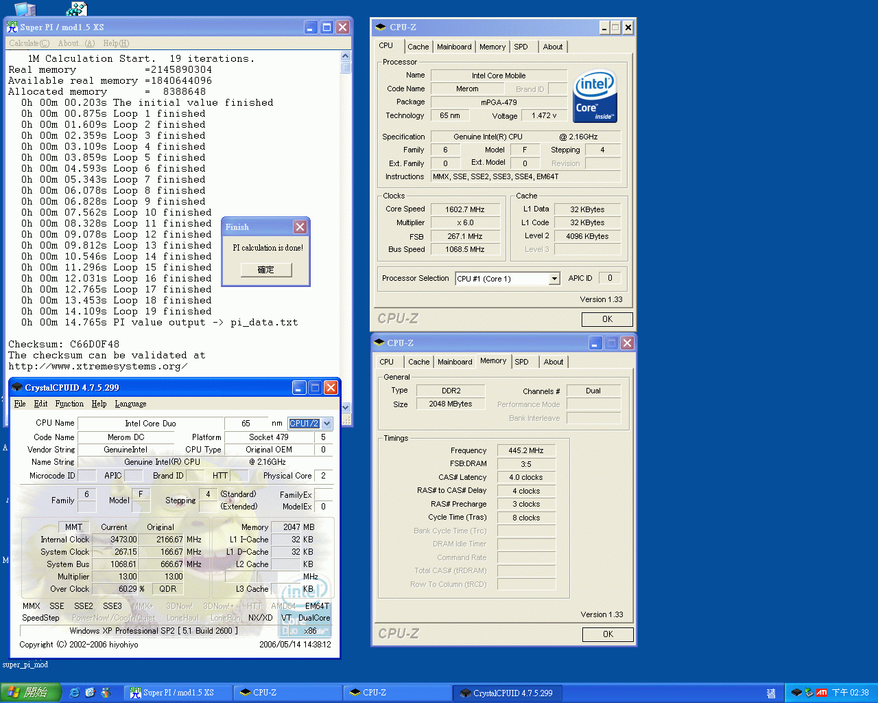Image resolution: width=878 pixels, height=703 pixels.
Task: Select the CPU tab in Memory CPU-Z window
Action: pyautogui.click(x=387, y=362)
